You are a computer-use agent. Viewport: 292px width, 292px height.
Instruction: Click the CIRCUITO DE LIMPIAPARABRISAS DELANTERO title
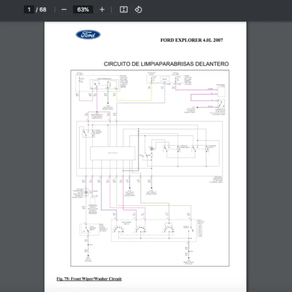[x=166, y=64]
